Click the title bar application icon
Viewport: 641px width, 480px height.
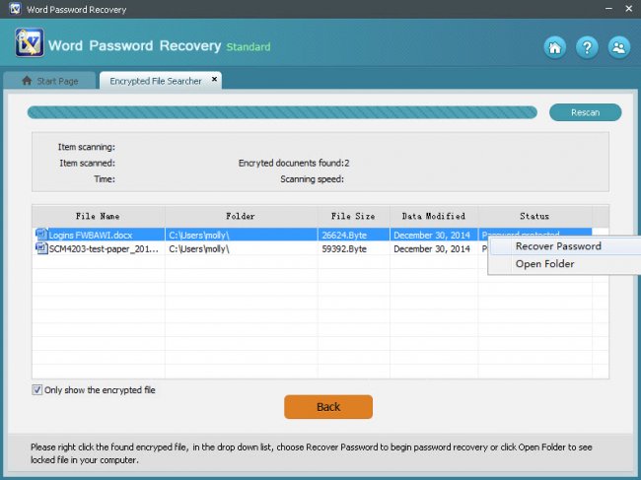(x=15, y=9)
